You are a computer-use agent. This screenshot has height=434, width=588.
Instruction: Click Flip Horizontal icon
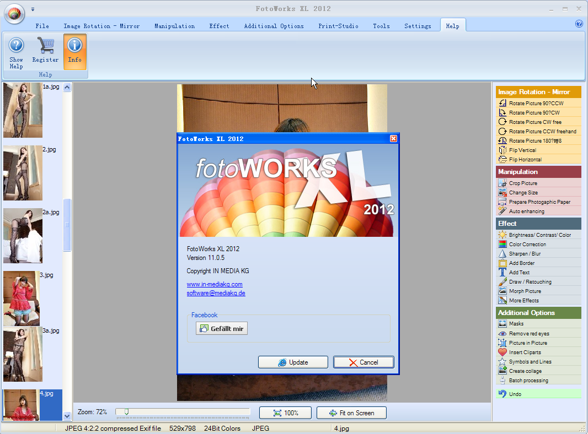coord(503,159)
